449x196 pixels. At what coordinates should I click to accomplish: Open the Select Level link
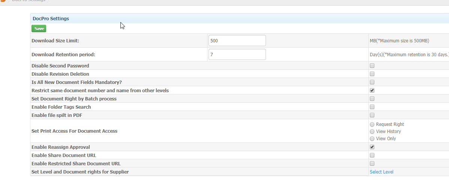tap(381, 172)
